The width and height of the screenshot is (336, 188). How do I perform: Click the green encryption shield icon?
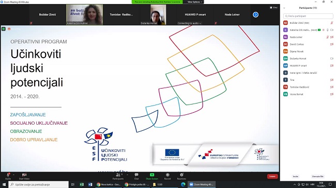tap(4, 29)
